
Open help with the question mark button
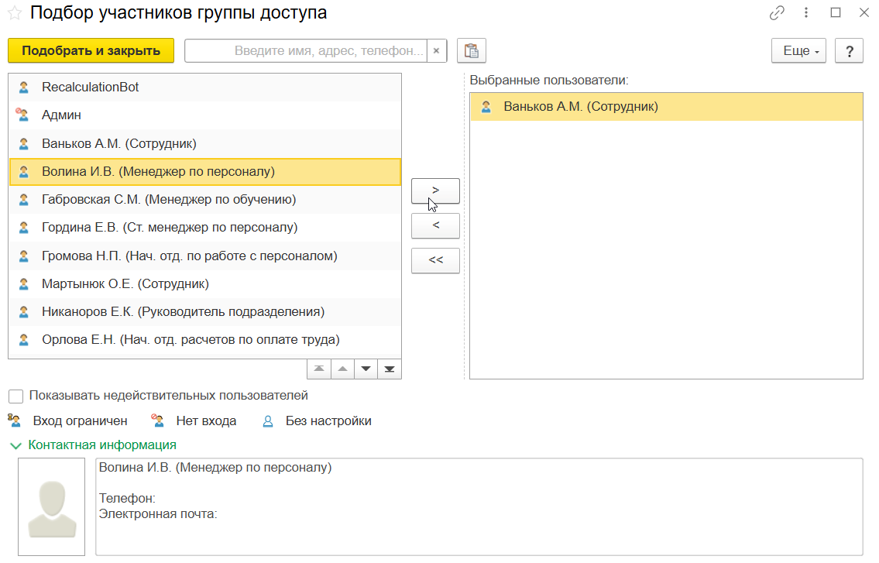(850, 51)
